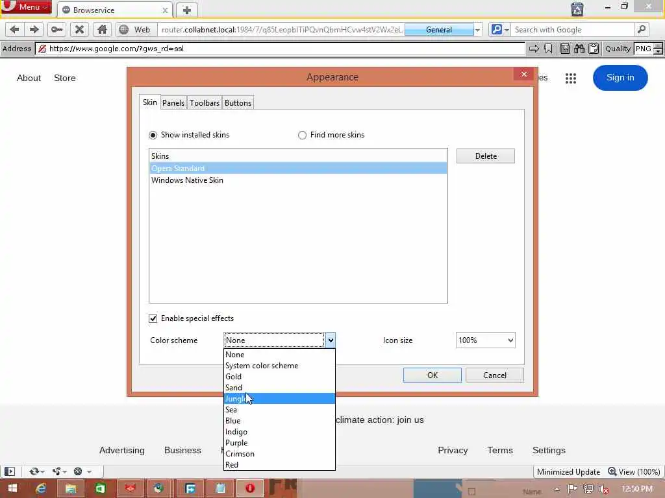Click the Stop loading X icon
Screen dimensions: 665x498
pos(79,30)
